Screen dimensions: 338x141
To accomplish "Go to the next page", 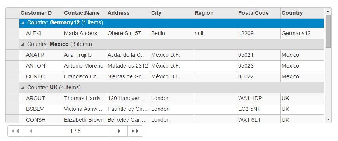I will click(x=119, y=131).
